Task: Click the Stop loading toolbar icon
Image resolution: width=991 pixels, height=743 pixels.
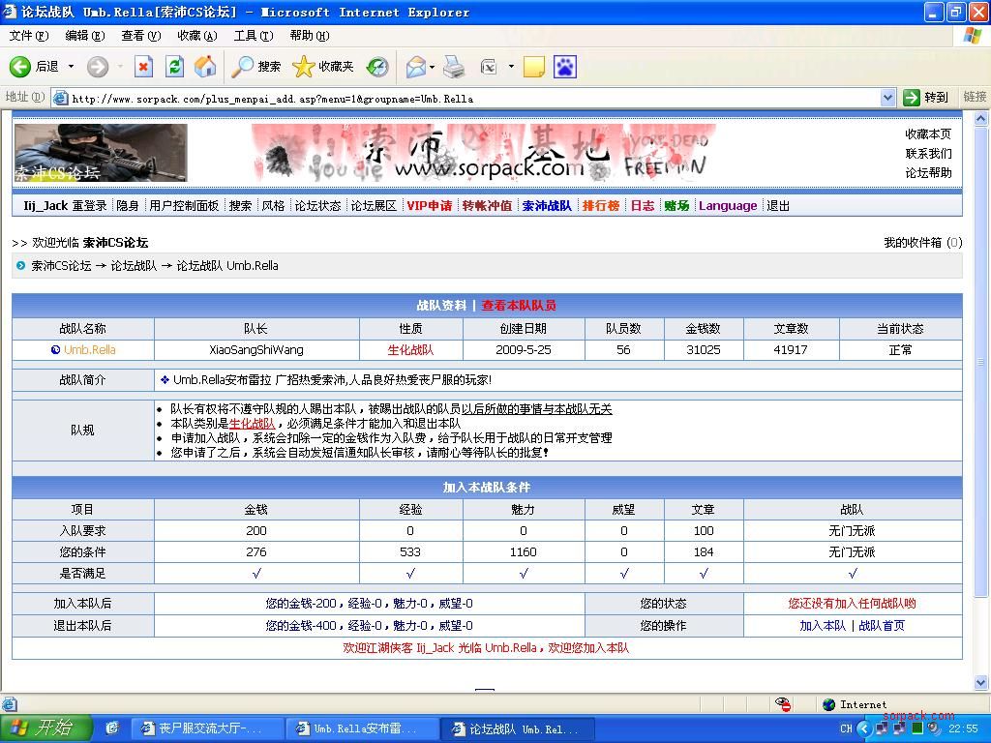Action: (x=143, y=67)
